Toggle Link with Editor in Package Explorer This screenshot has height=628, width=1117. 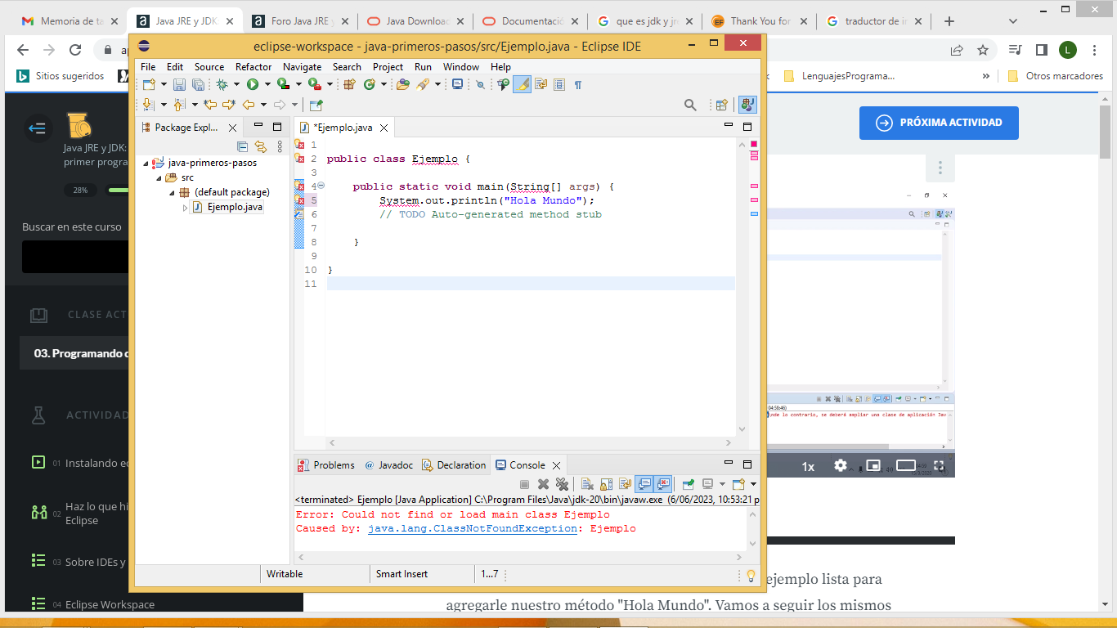point(261,146)
